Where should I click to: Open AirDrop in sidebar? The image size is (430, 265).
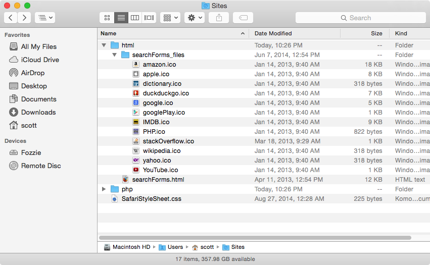click(x=27, y=73)
